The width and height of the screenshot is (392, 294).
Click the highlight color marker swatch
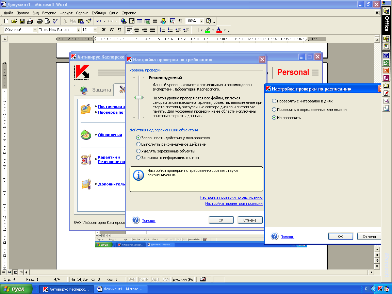tap(208, 30)
